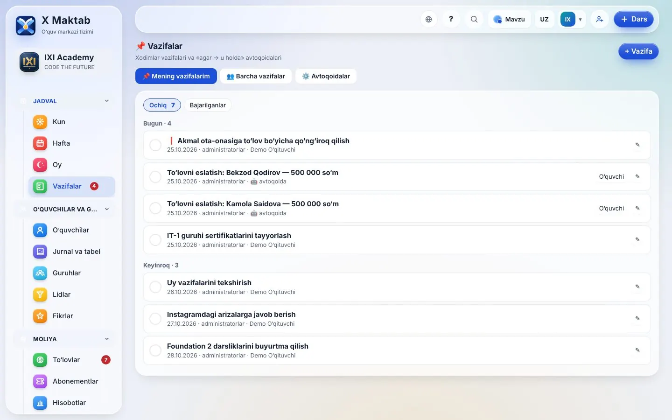Viewport: 672px width, 420px height.
Task: Switch language with UZ button
Action: pos(544,19)
